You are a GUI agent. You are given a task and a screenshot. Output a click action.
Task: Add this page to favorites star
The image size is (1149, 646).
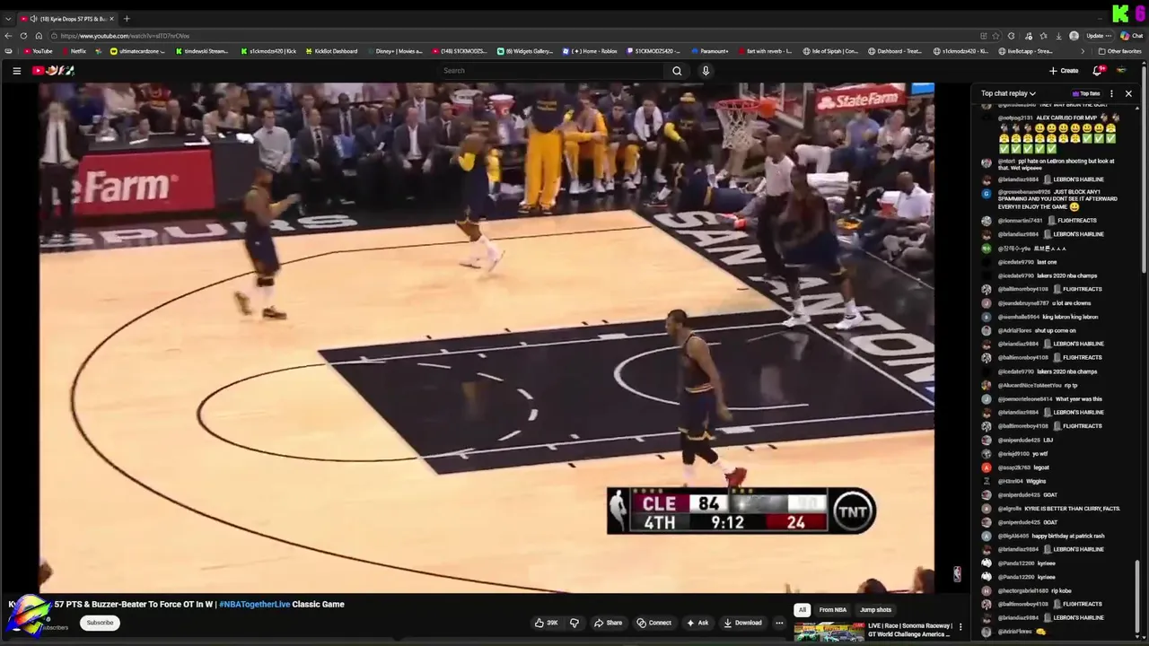[996, 36]
